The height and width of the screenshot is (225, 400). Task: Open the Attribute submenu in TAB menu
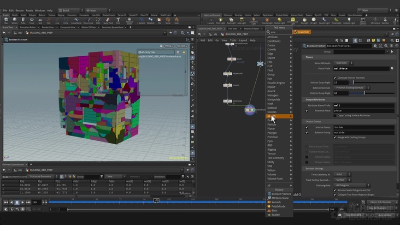(279, 37)
